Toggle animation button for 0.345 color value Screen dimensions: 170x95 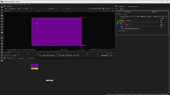pos(161,25)
